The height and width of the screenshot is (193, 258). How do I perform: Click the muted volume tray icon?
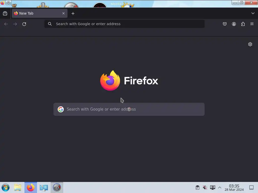205,187
